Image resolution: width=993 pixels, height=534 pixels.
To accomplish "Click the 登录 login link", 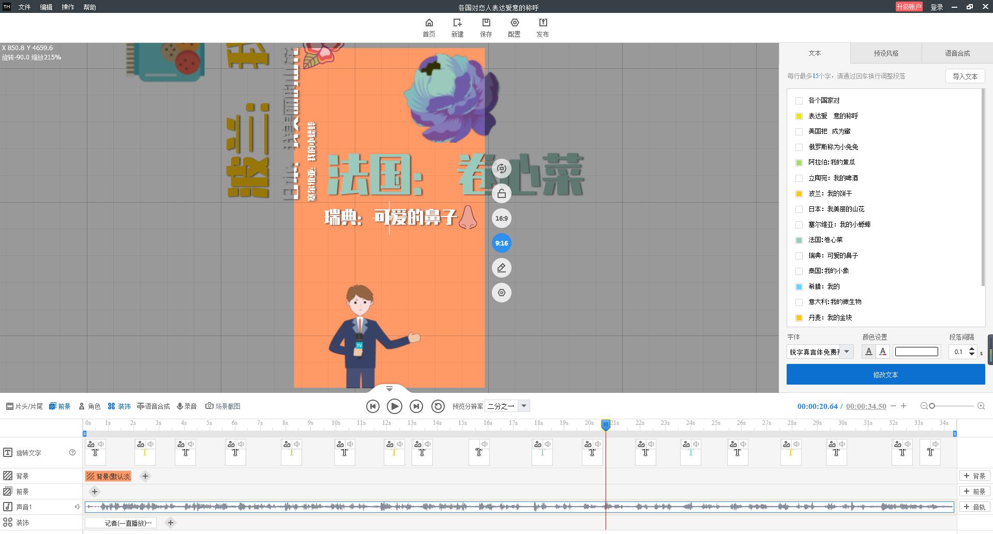I will pos(937,7).
